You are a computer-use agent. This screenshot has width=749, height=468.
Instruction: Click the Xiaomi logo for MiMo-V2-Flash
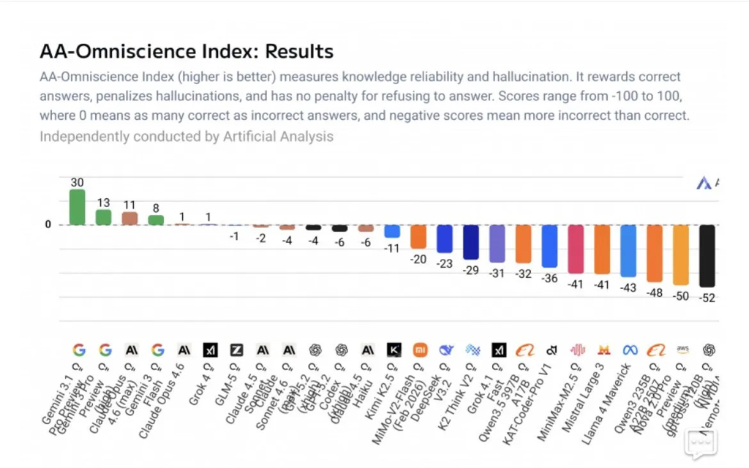(419, 350)
